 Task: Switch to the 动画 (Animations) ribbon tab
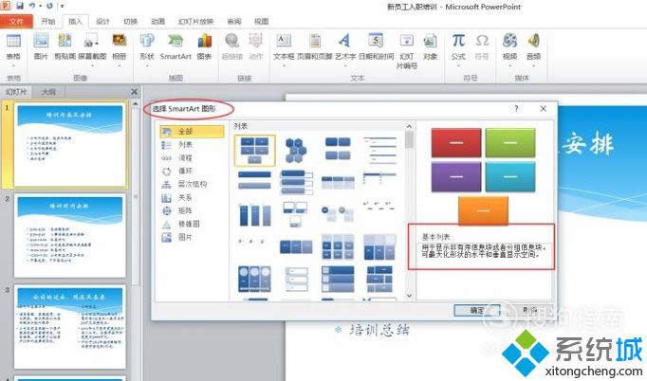[157, 22]
